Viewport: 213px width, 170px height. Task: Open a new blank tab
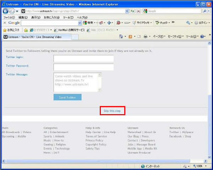75,37
